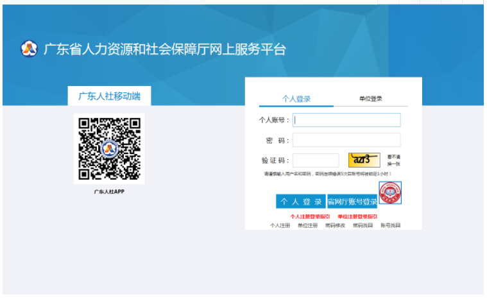This screenshot has width=487, height=299.
Task: Focus the 密码 input field
Action: click(346, 140)
